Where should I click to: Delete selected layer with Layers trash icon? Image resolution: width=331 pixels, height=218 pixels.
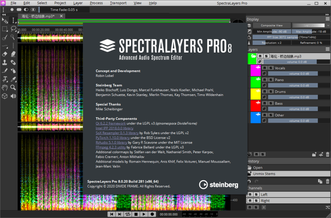click(328, 155)
